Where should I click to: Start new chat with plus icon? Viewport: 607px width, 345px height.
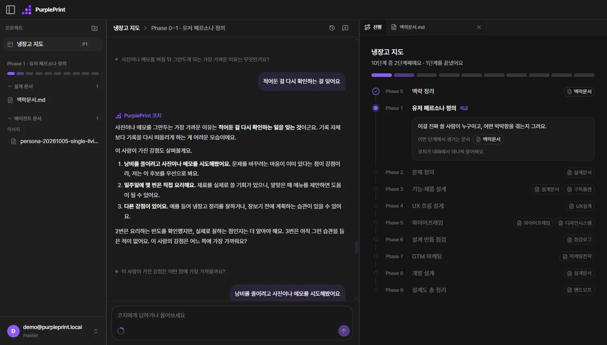point(345,28)
